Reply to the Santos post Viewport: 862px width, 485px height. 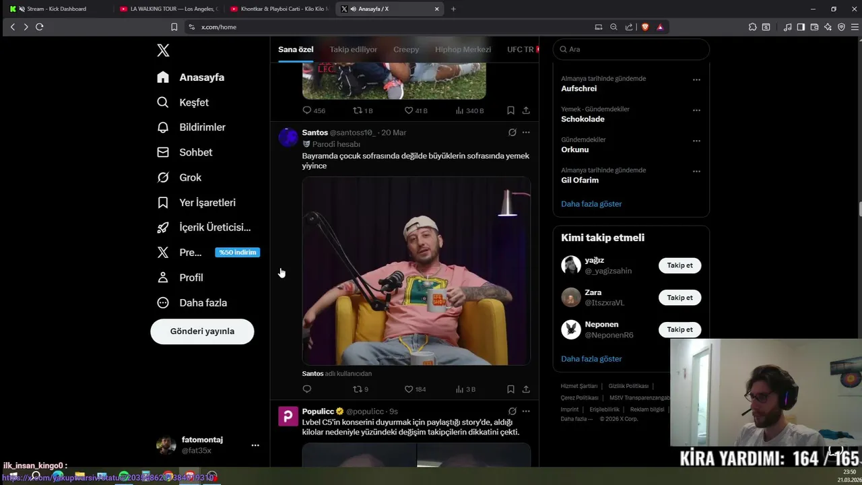point(307,389)
